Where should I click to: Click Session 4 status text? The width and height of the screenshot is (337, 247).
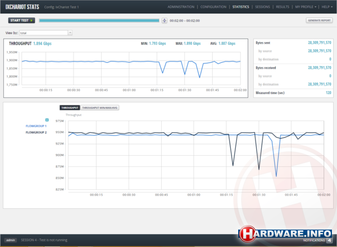point(44,240)
